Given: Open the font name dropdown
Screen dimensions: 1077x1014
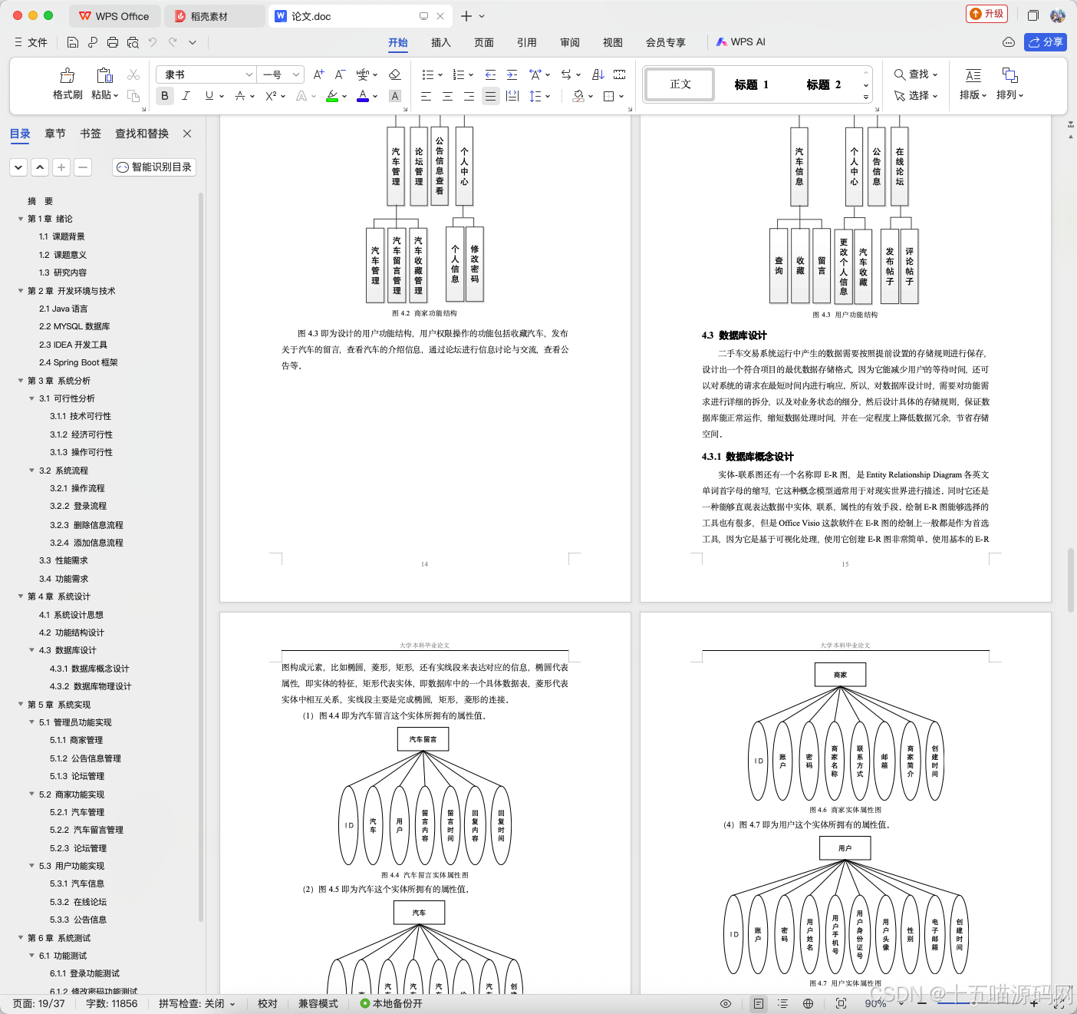Looking at the screenshot, I should pos(206,74).
